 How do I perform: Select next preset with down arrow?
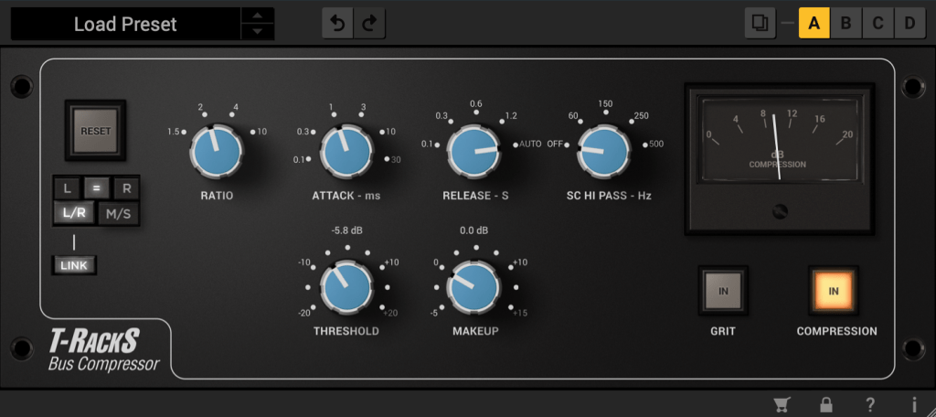coord(258,32)
